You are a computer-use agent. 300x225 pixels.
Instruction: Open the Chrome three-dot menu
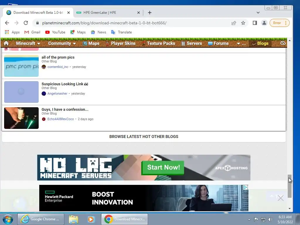286,23
